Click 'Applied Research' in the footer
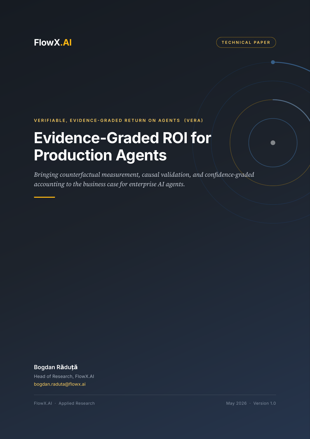 pos(77,403)
